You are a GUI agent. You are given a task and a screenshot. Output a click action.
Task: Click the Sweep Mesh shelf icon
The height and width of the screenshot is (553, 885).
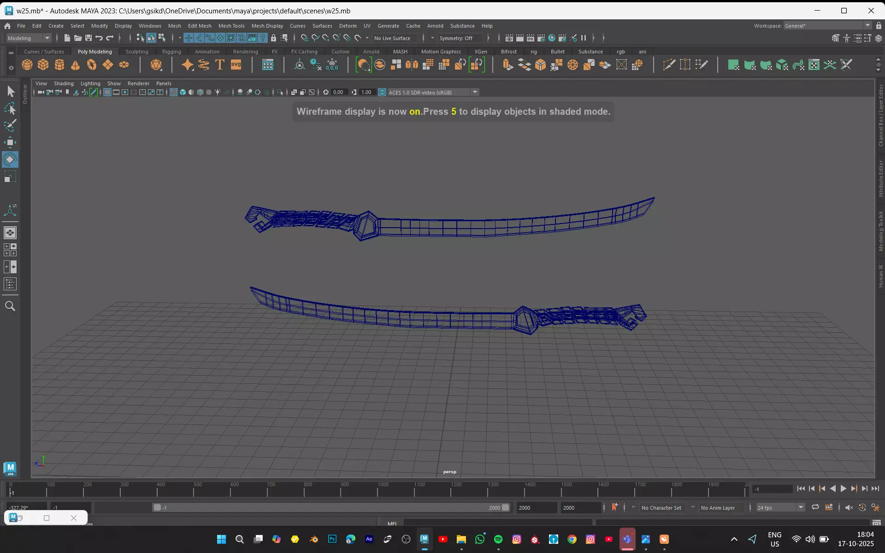click(x=204, y=65)
